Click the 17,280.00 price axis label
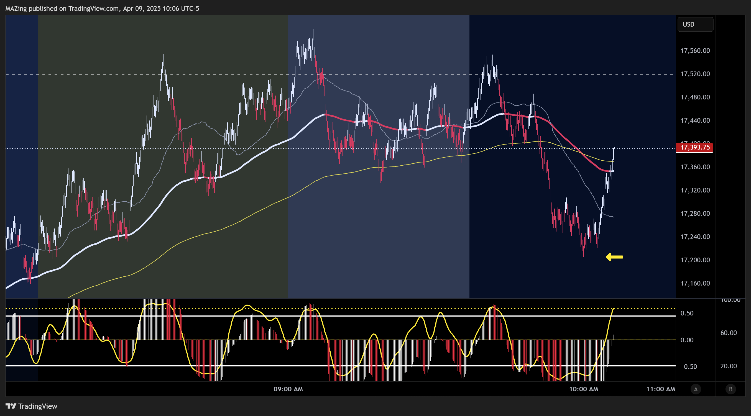This screenshot has height=416, width=751. 695,214
